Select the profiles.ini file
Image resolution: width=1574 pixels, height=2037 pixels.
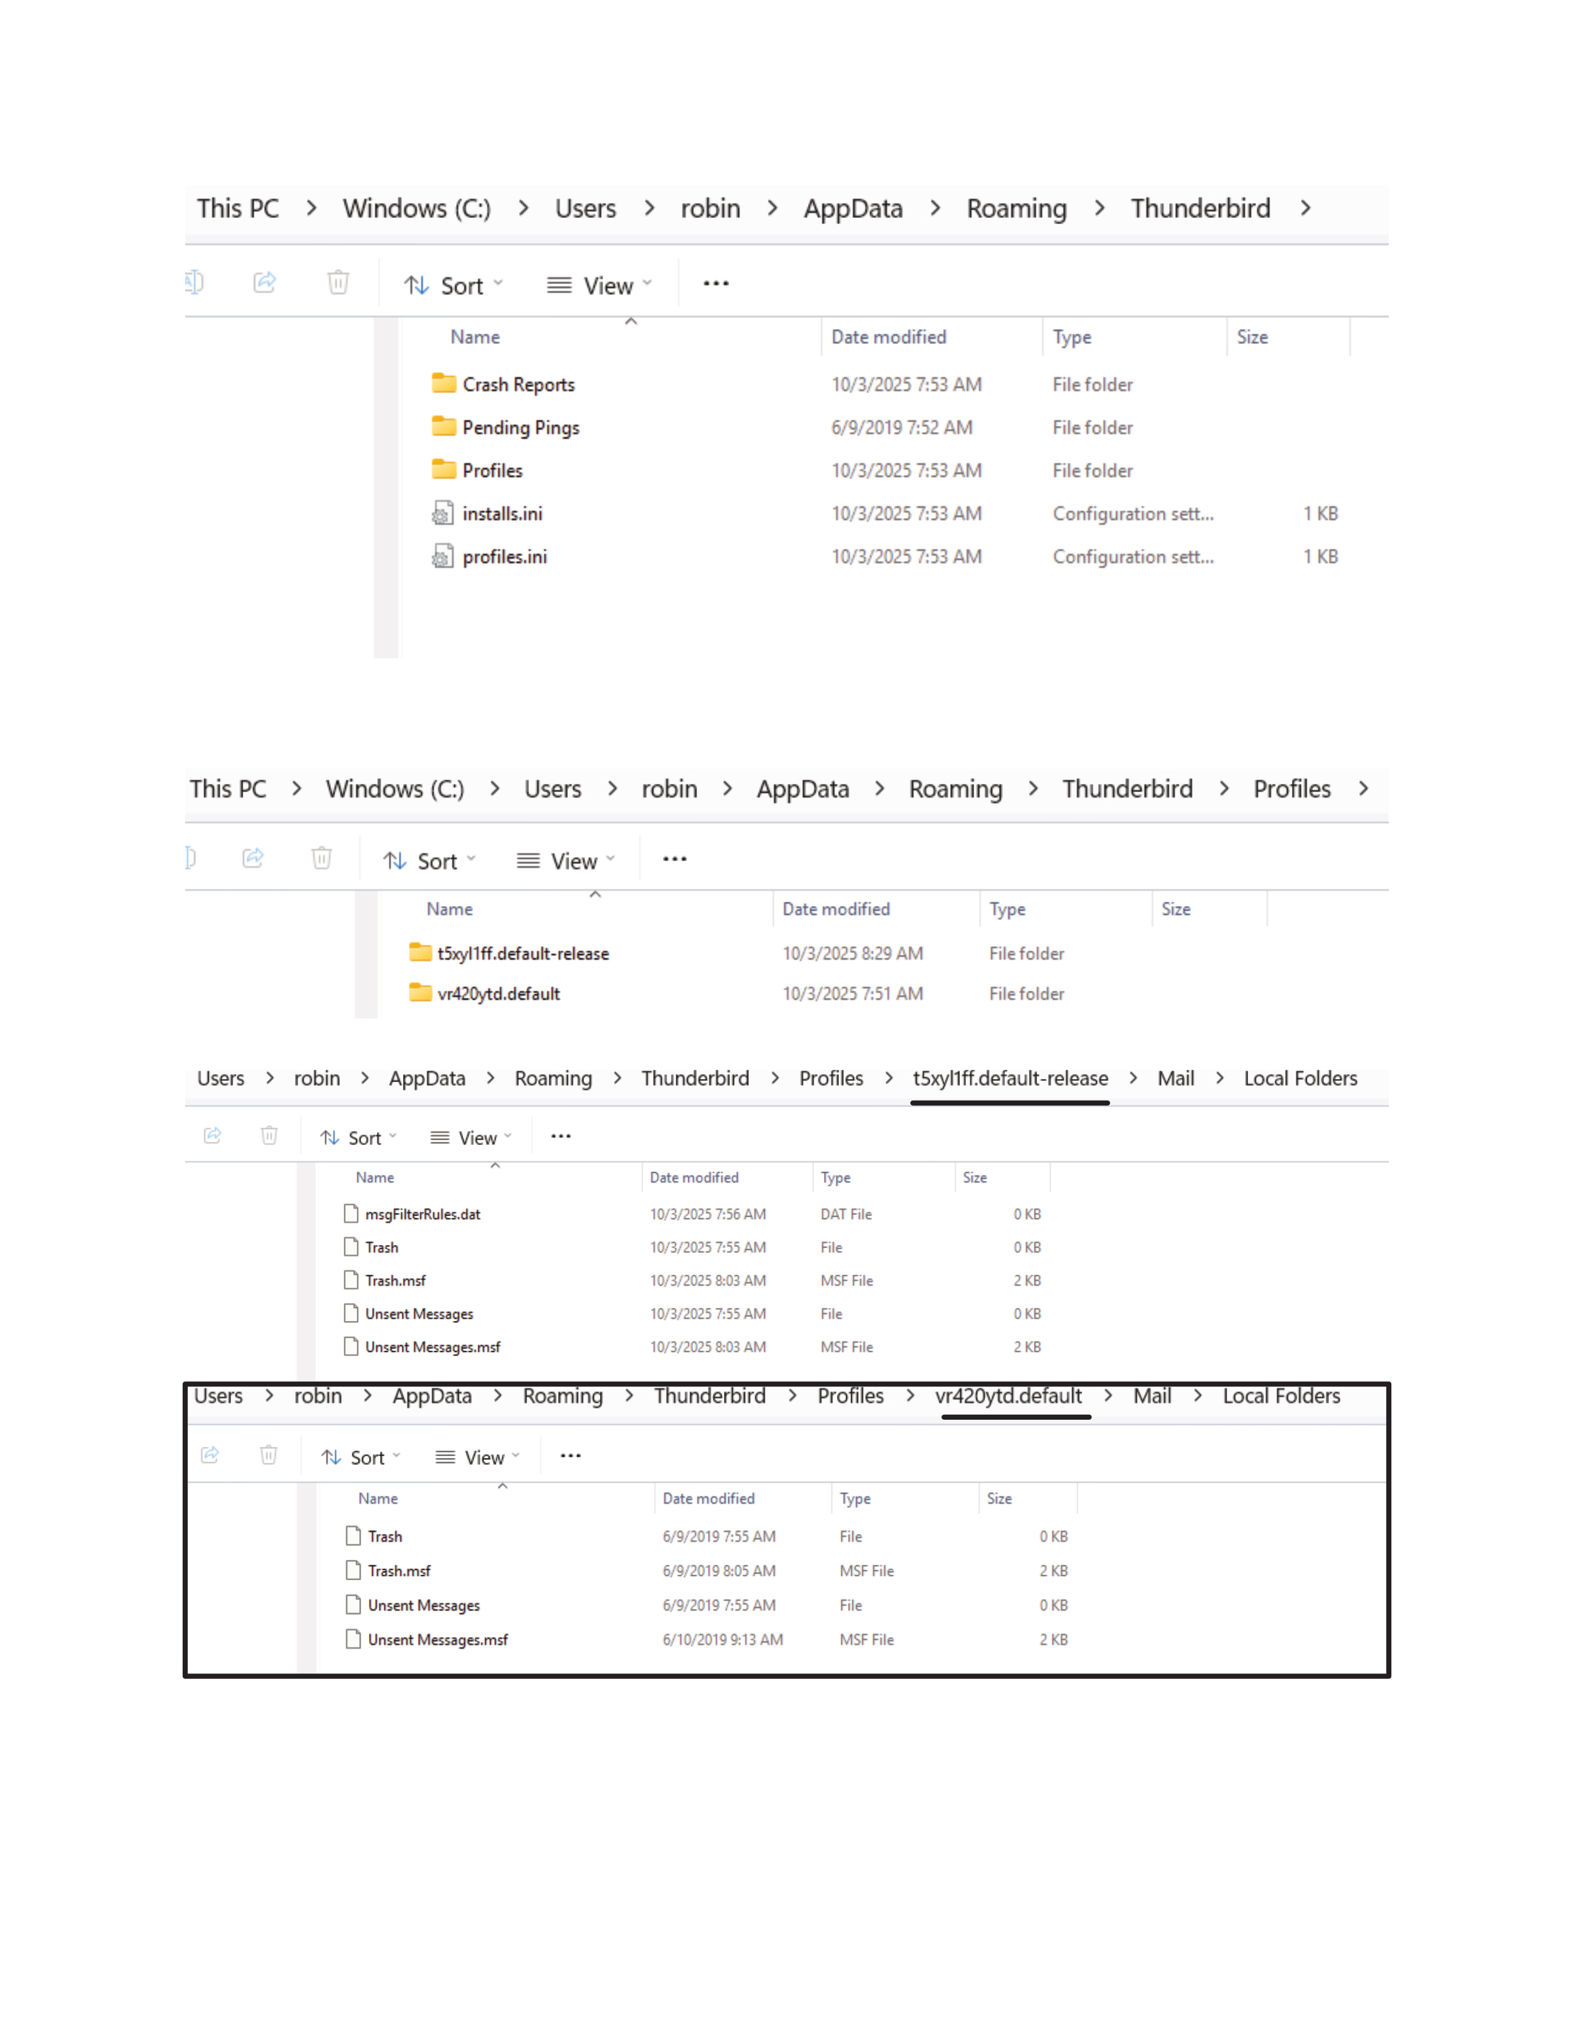[x=504, y=556]
